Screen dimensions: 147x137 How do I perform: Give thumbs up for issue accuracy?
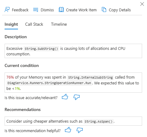coord(65,97)
